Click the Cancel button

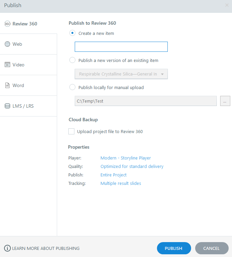[x=212, y=248]
